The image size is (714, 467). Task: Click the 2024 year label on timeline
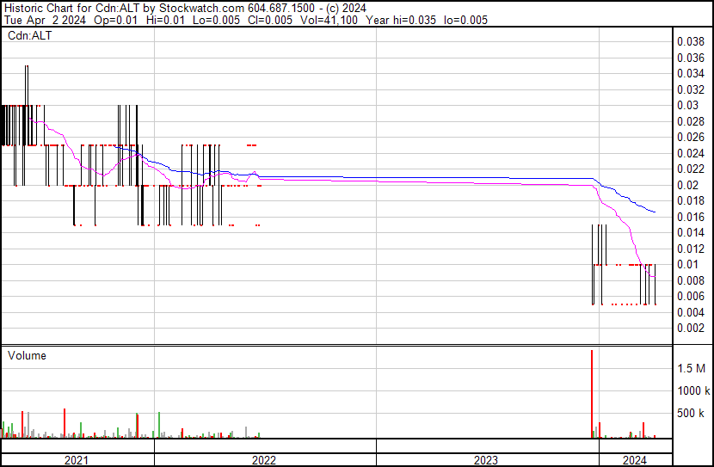[x=635, y=460]
